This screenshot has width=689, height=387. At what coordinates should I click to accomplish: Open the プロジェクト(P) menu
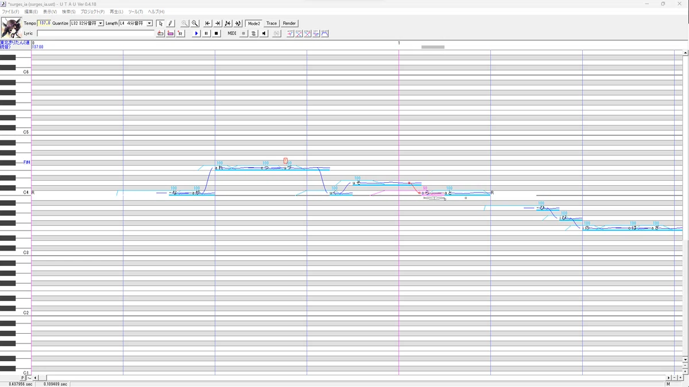coord(92,12)
